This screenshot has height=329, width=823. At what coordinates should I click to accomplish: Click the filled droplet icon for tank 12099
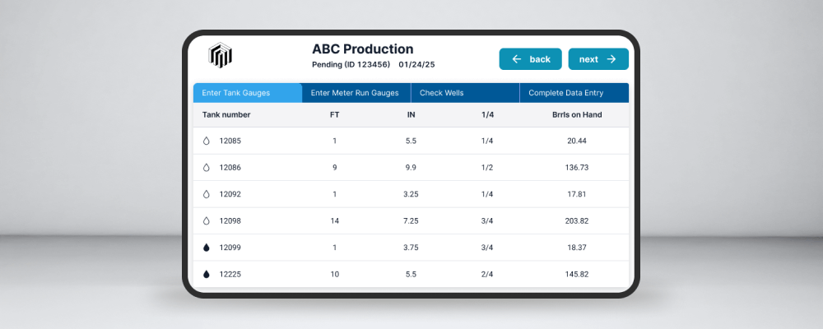[207, 248]
